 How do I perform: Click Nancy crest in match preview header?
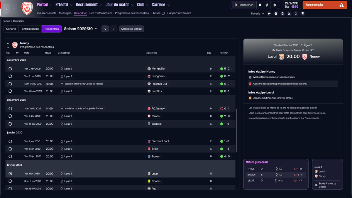tap(304, 57)
